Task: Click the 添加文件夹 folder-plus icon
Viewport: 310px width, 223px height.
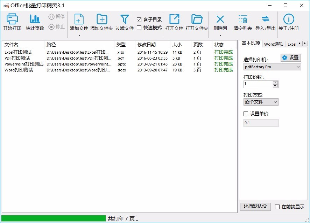Action: [102, 19]
